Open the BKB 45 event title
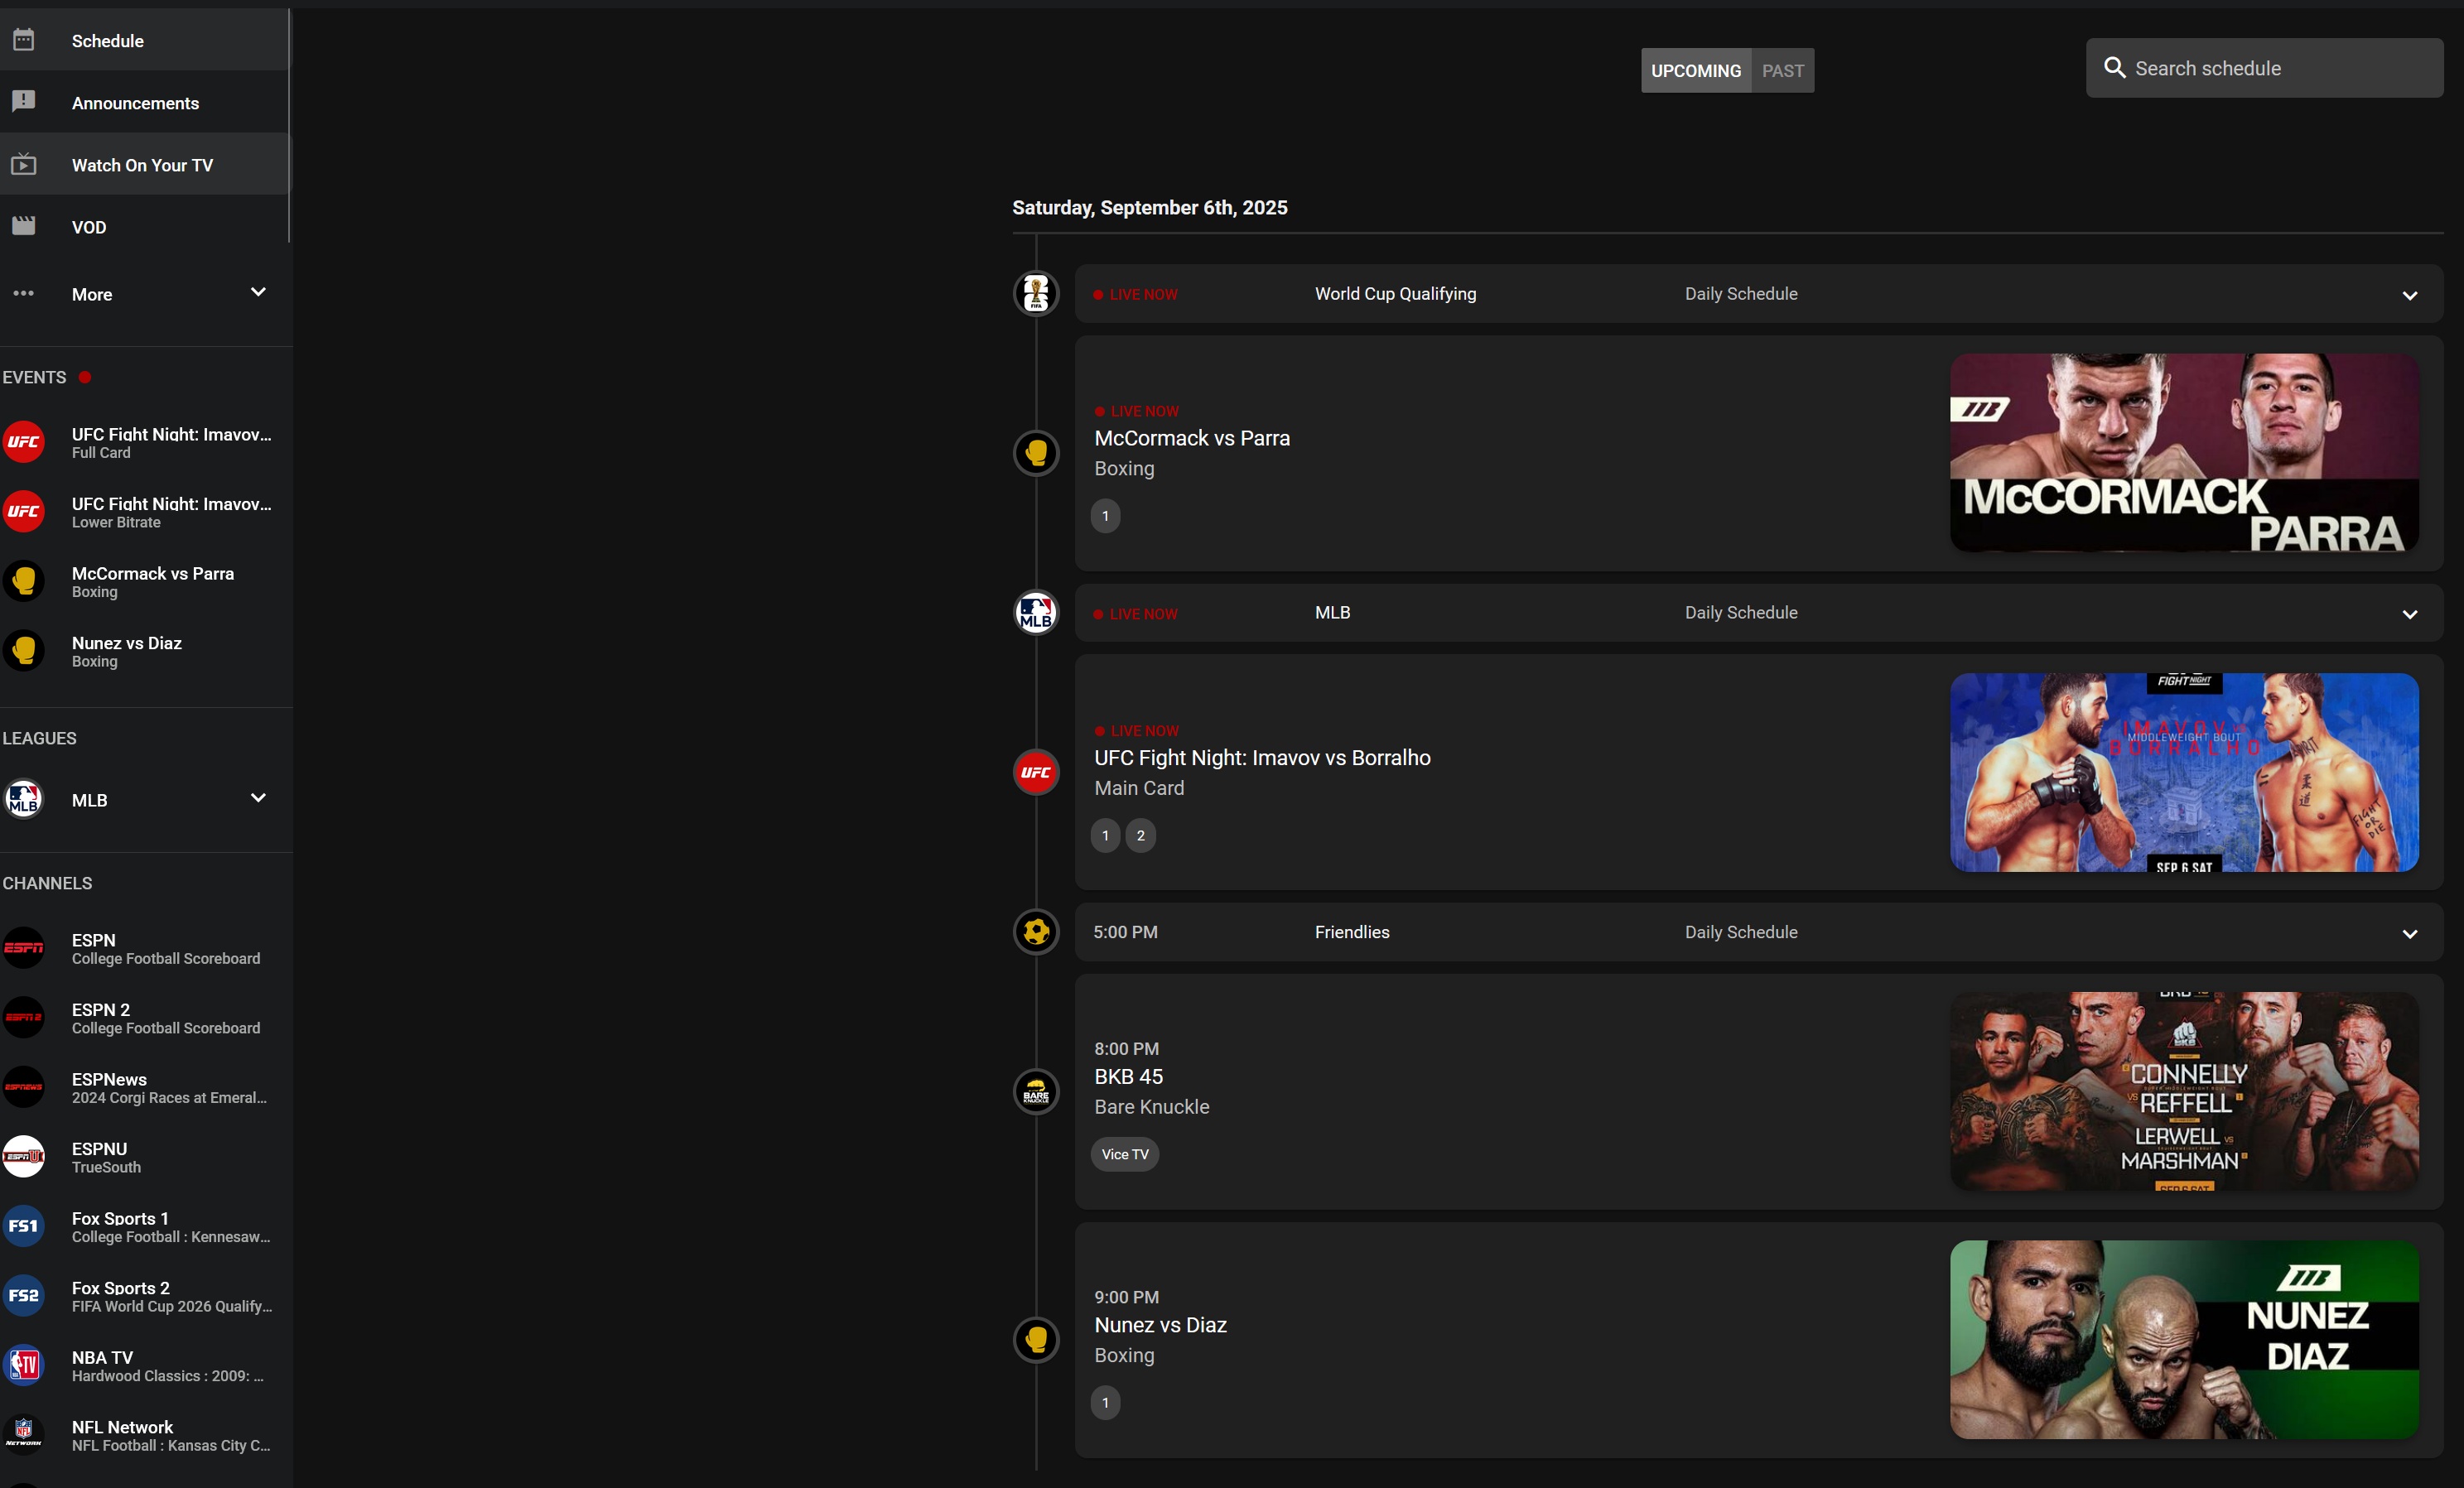This screenshot has width=2464, height=1488. pos(1128,1076)
